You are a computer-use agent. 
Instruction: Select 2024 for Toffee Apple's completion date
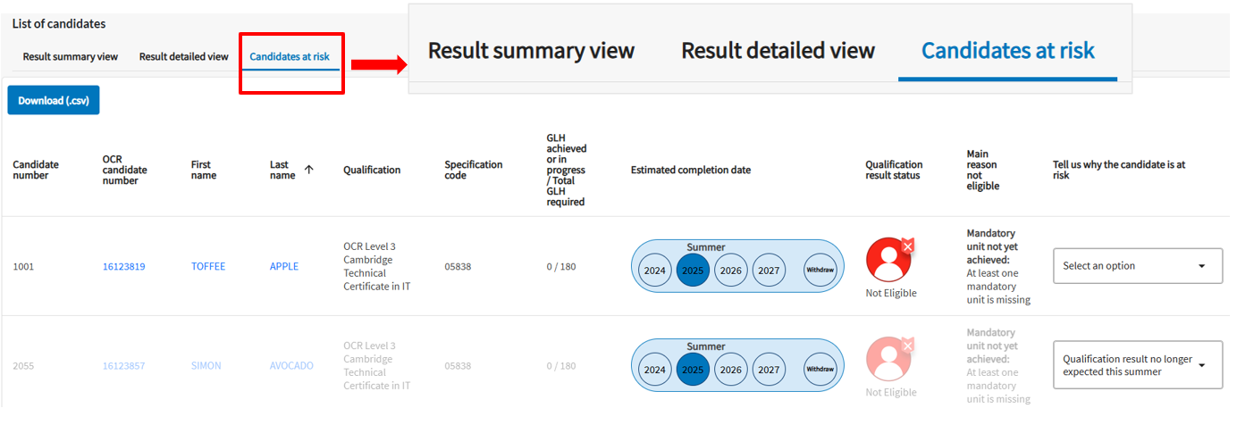[655, 271]
